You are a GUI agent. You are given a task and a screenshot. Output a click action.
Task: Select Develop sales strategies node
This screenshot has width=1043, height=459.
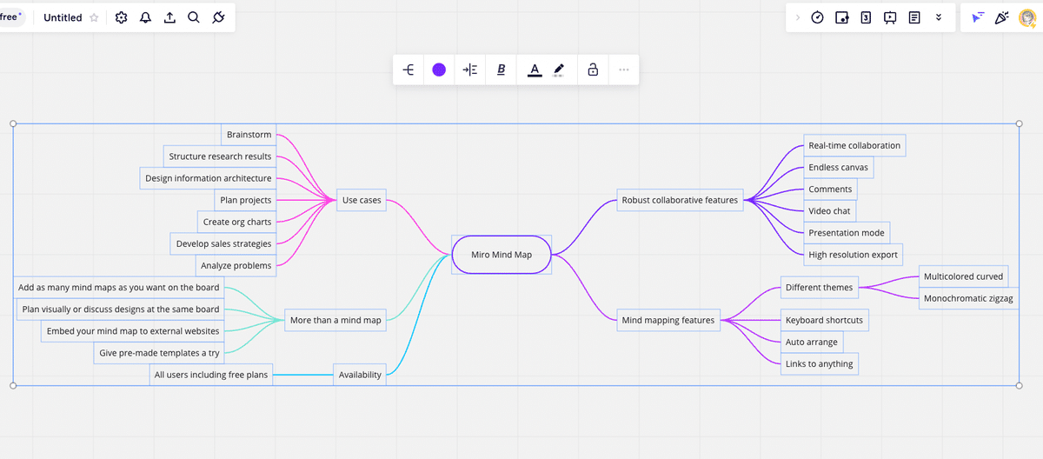223,243
